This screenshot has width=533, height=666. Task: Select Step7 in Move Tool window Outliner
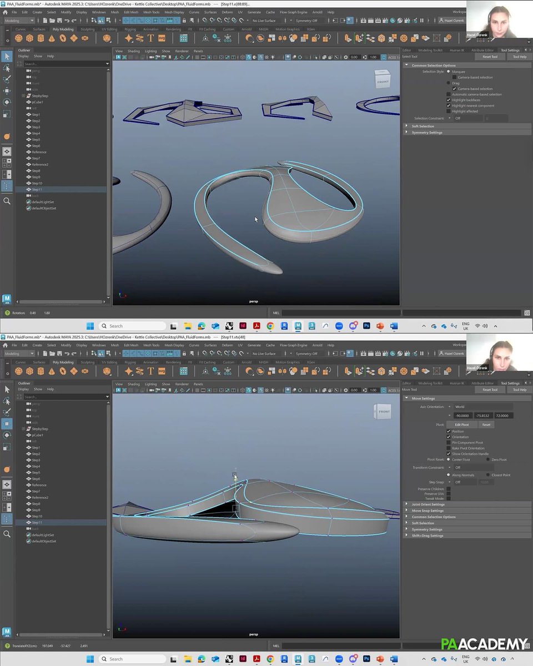click(x=36, y=491)
